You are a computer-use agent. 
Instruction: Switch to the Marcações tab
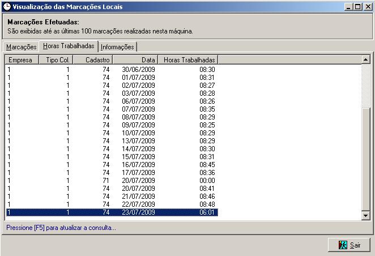coord(22,47)
